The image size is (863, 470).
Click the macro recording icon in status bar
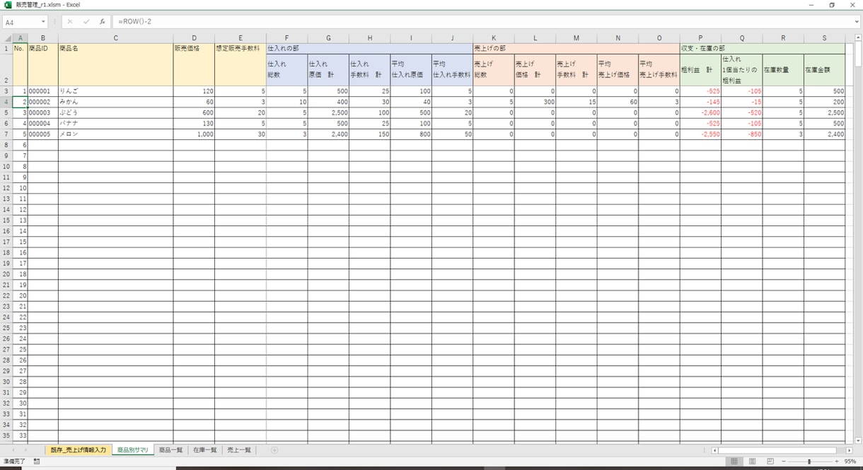[x=37, y=462]
